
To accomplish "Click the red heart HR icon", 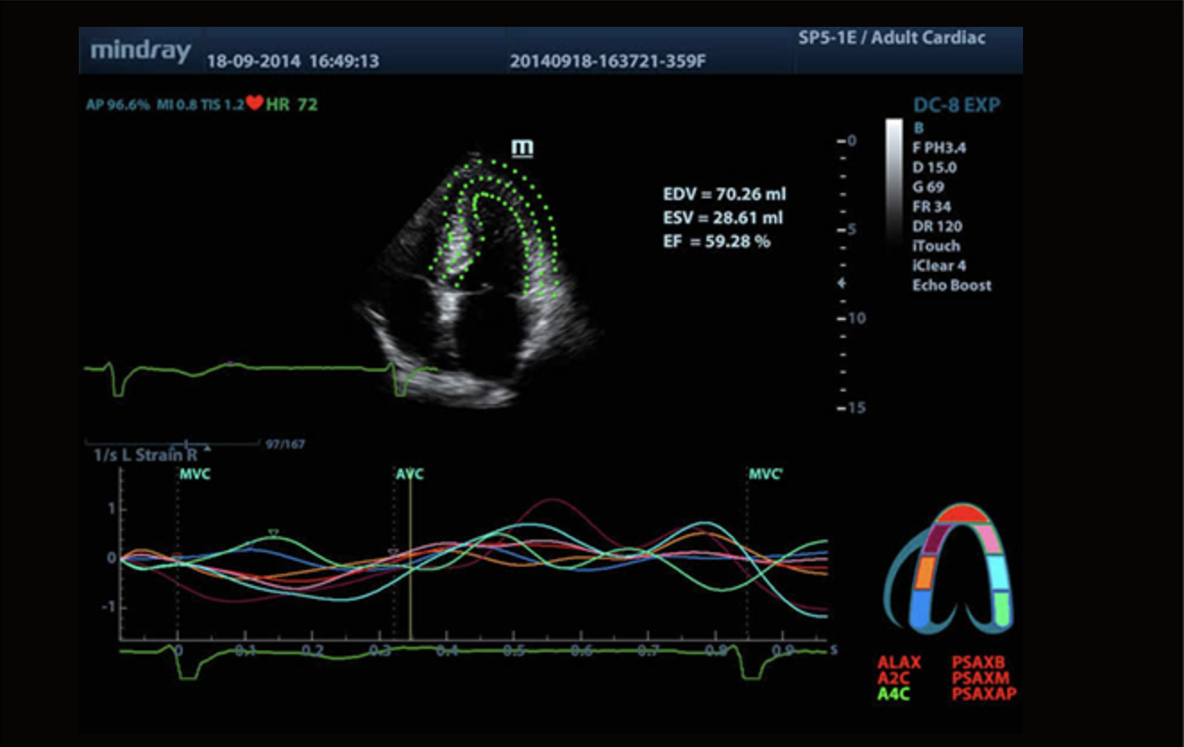I will pyautogui.click(x=254, y=104).
